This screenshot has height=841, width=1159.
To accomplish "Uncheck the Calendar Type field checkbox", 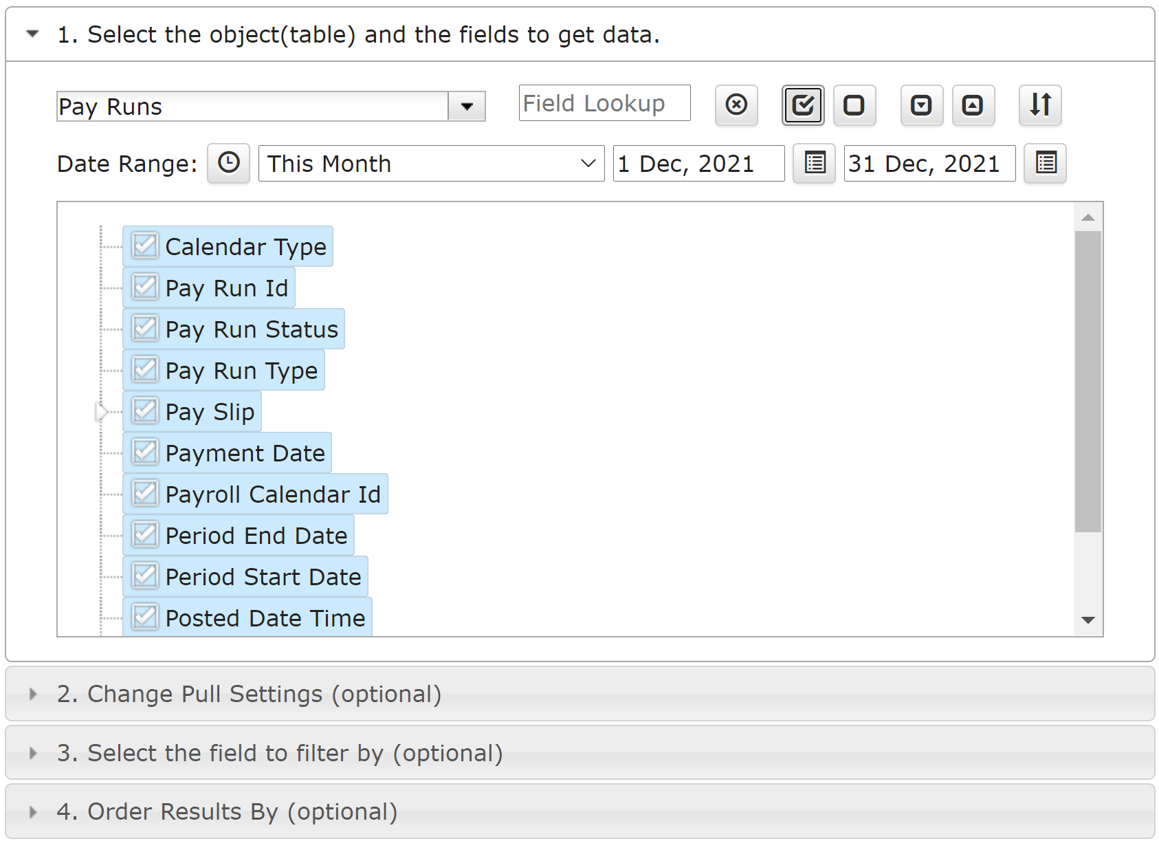I will pos(145,245).
